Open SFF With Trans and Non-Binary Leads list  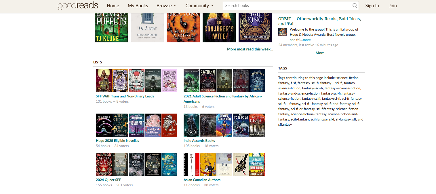tap(125, 96)
